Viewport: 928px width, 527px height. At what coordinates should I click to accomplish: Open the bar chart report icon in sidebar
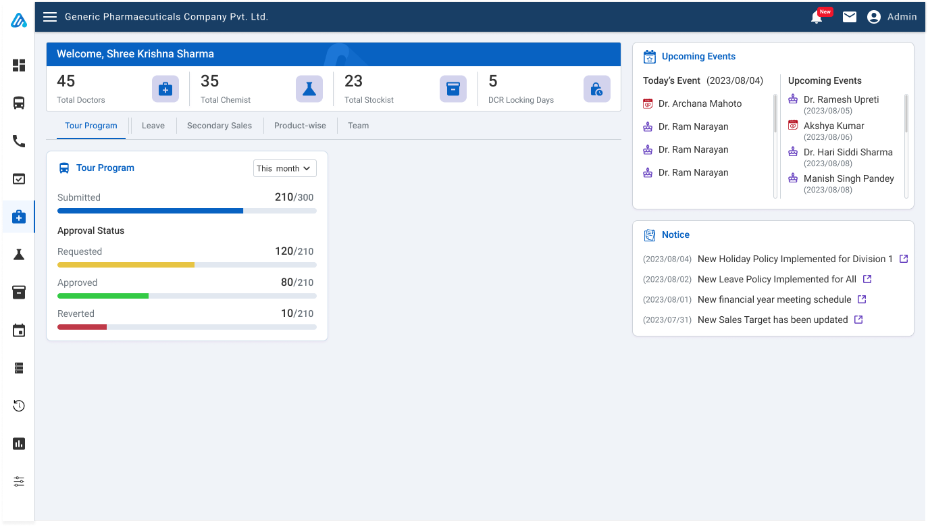pyautogui.click(x=19, y=444)
